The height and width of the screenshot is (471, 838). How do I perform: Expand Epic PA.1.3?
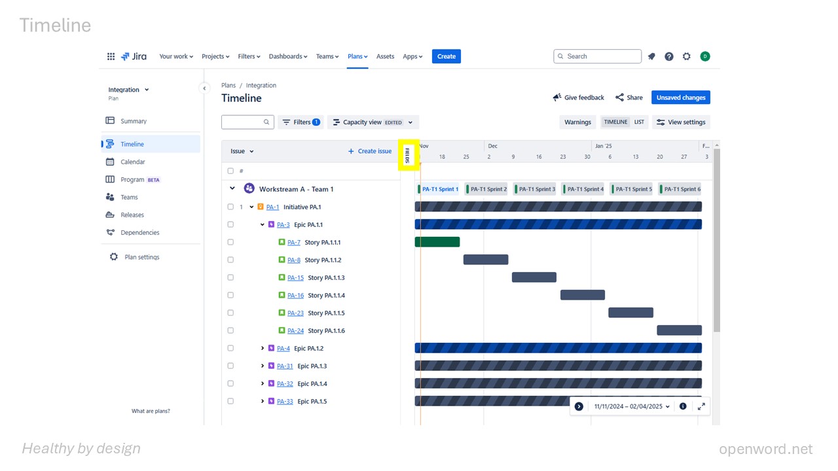(x=263, y=366)
